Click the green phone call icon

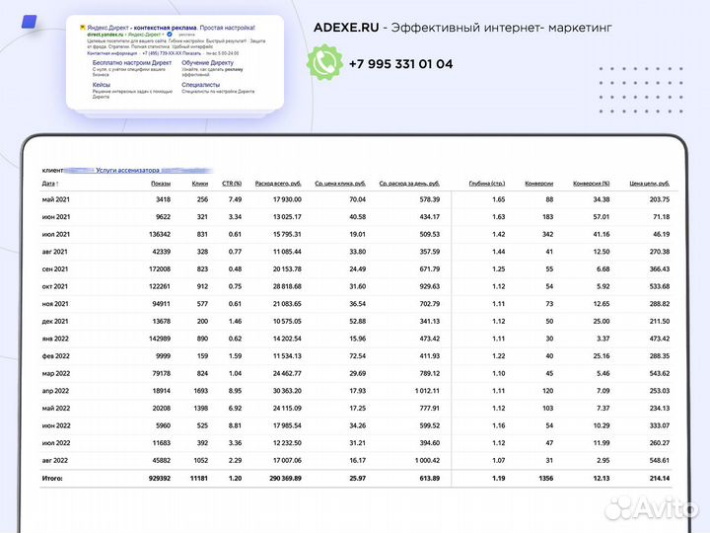tap(323, 63)
